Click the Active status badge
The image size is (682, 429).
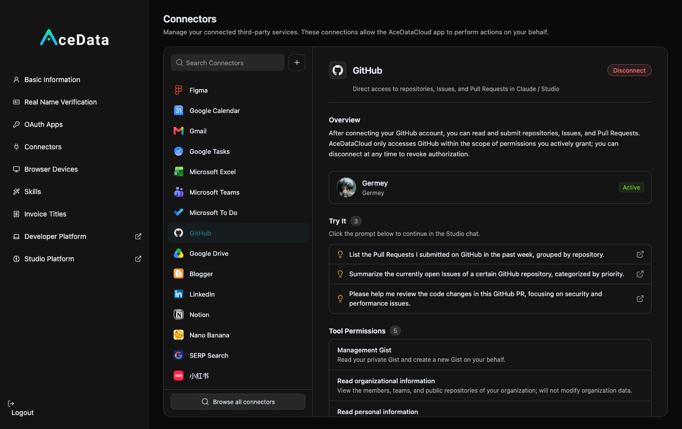point(631,188)
